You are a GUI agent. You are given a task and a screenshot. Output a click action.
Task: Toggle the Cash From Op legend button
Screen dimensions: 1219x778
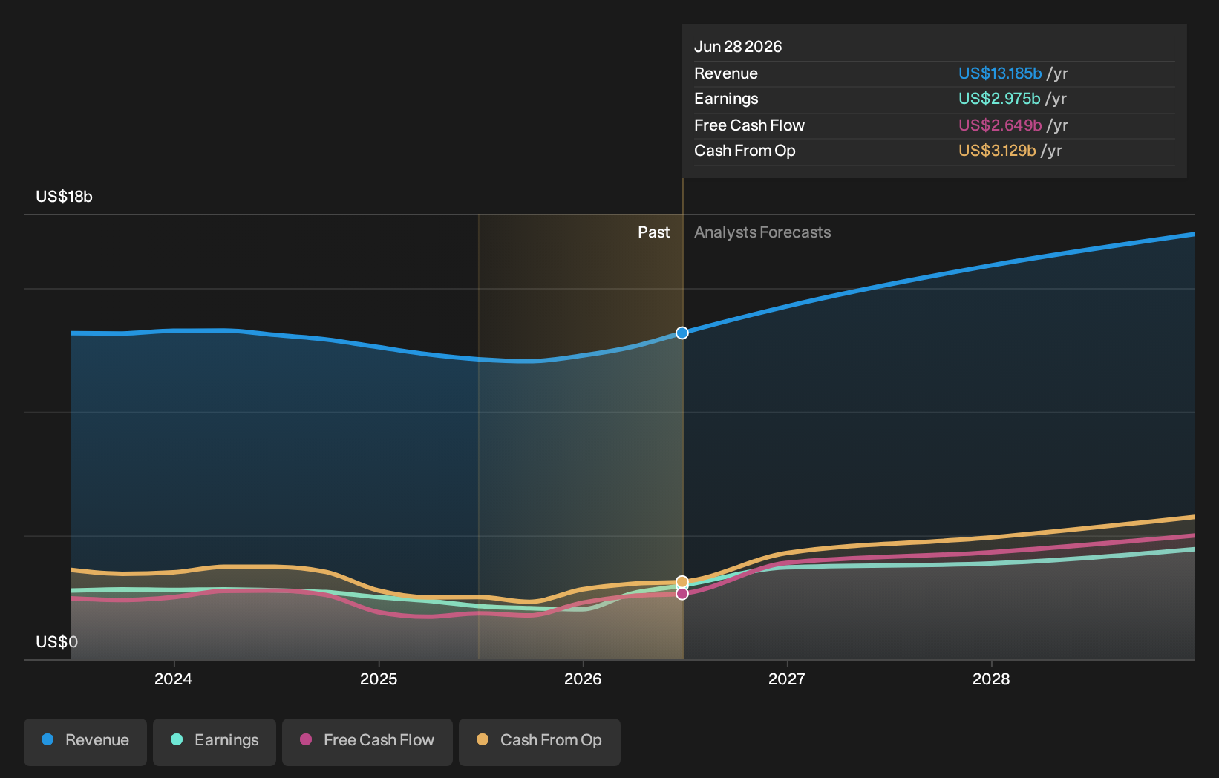[540, 742]
